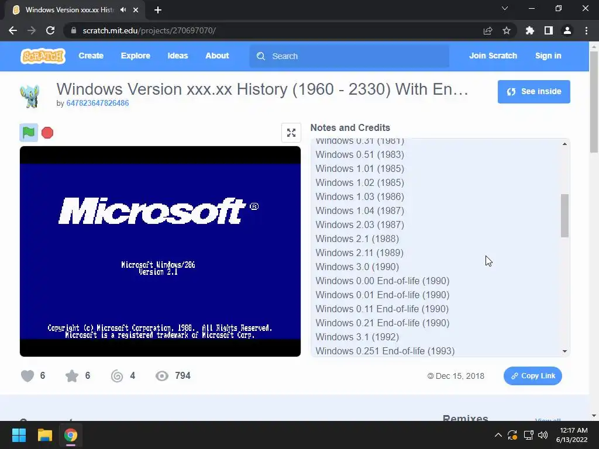Click Sign in
Viewport: 599px width, 449px height.
coord(548,56)
